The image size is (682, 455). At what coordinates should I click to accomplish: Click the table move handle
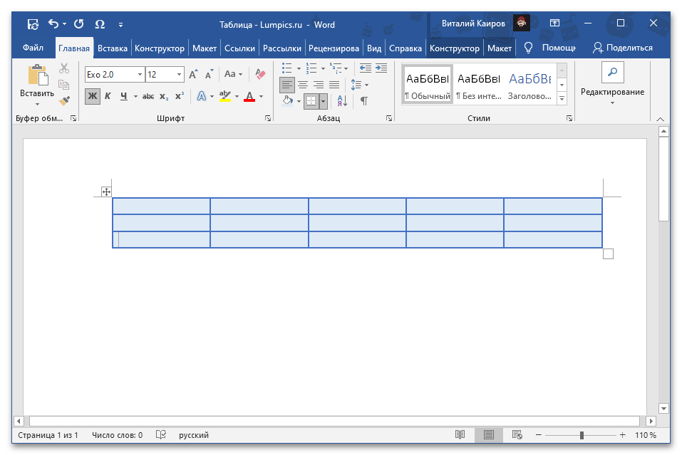[x=106, y=192]
